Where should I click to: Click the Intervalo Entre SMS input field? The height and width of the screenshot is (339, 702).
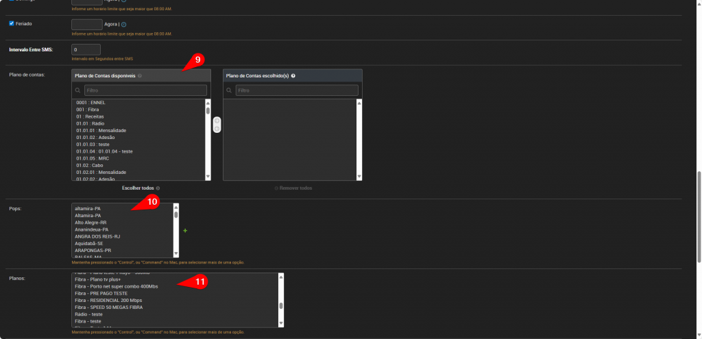point(86,49)
